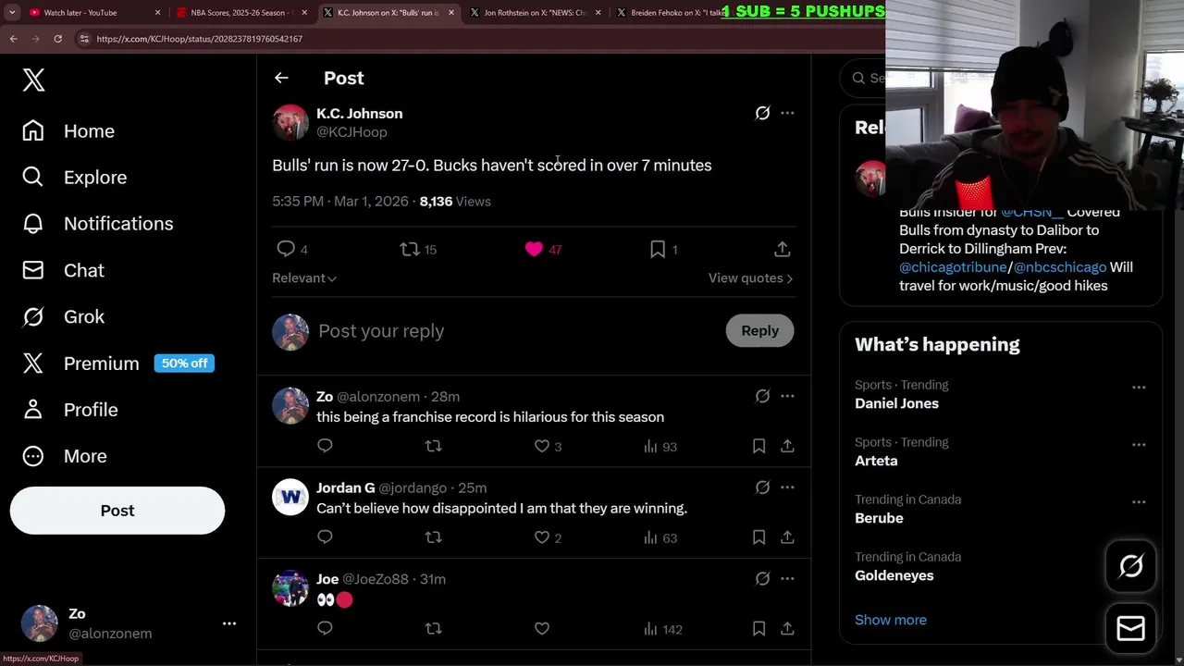Bookmark Joe's comment
The height and width of the screenshot is (666, 1184).
(x=758, y=629)
